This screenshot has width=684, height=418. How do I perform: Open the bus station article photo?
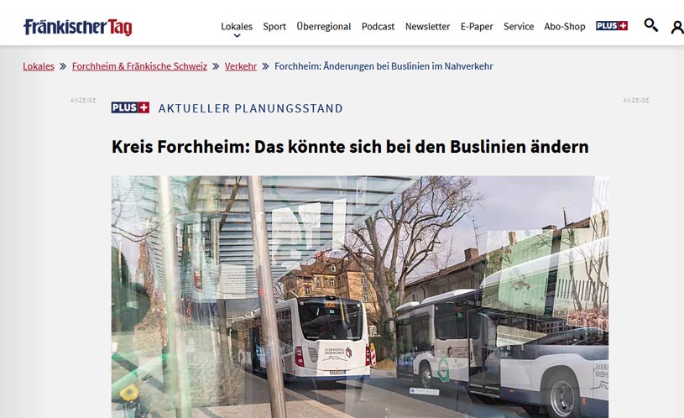(360, 296)
